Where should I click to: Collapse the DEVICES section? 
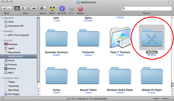click(x=2, y=18)
